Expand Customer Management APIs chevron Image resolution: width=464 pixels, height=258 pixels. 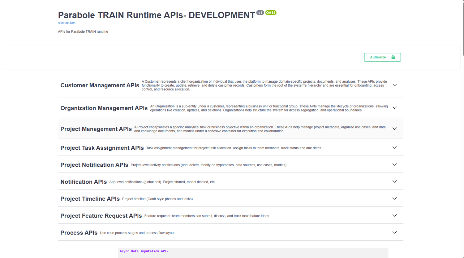click(395, 85)
